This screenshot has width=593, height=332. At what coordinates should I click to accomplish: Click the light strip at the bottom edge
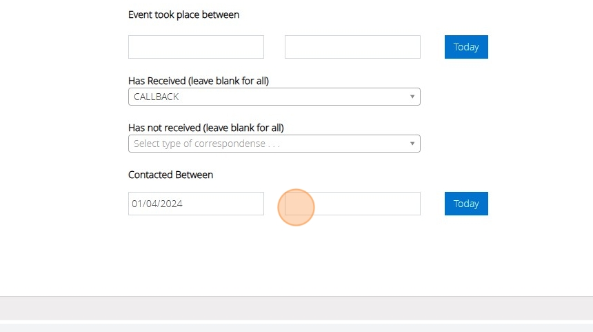click(296, 328)
